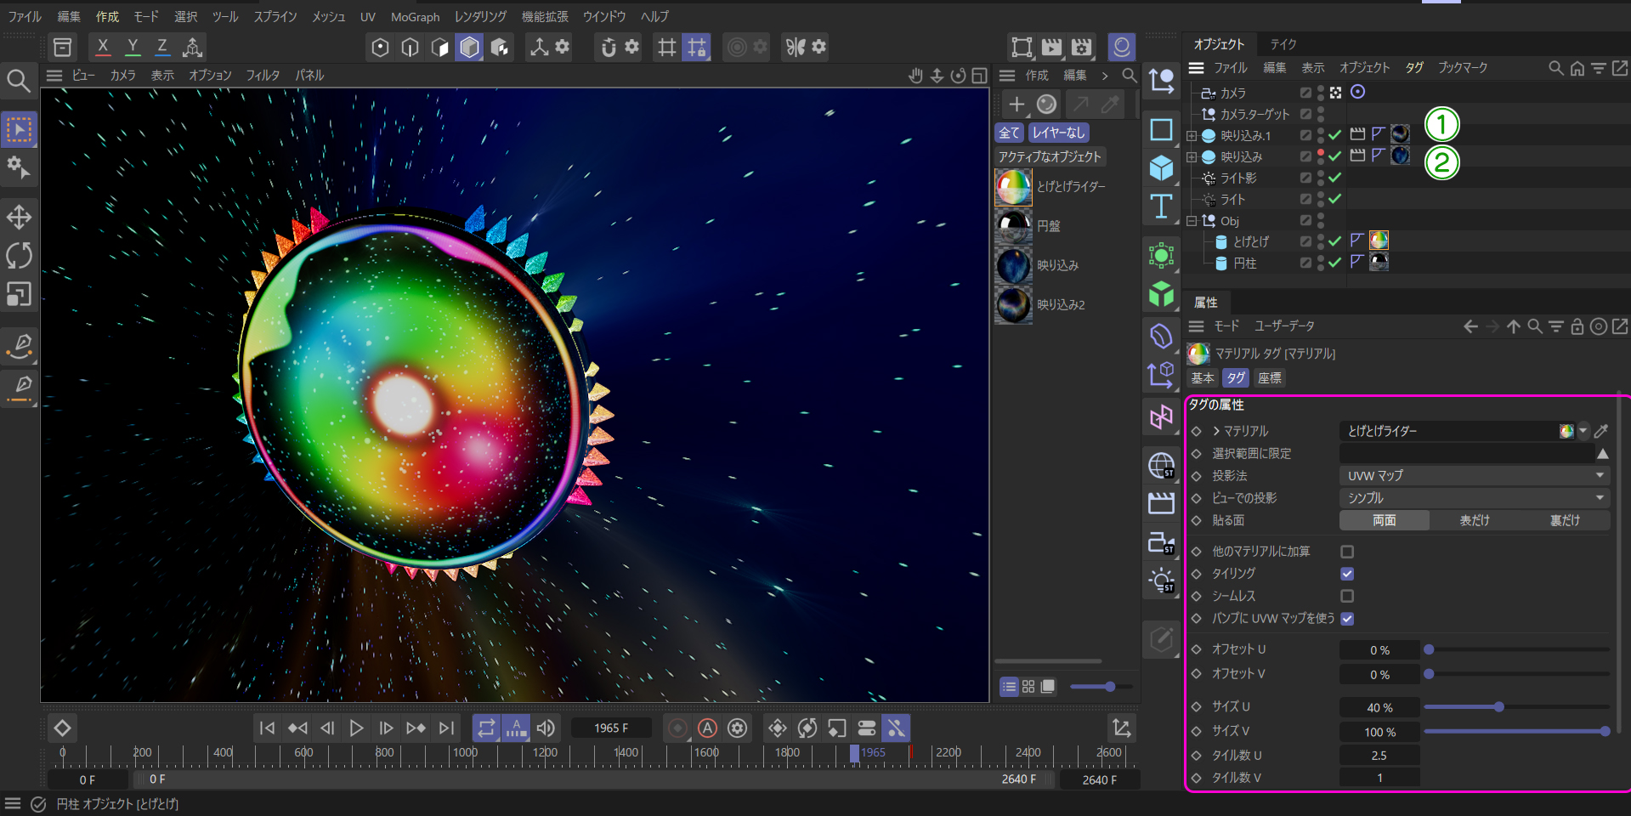Screen dimensions: 1631x816
Task: Select 裏だけ for 貼る面
Action: point(1564,520)
